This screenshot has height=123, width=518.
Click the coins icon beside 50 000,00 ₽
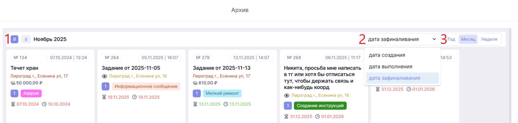[x=13, y=83]
